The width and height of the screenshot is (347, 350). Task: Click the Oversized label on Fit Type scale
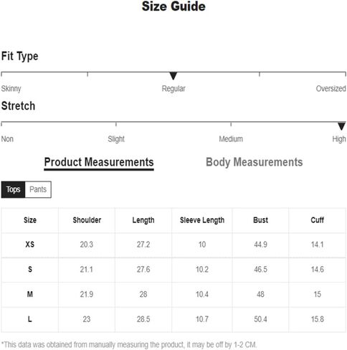pyautogui.click(x=331, y=89)
